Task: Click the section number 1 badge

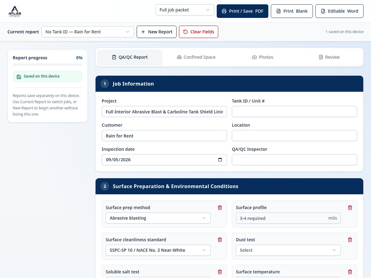Action: pos(105,84)
